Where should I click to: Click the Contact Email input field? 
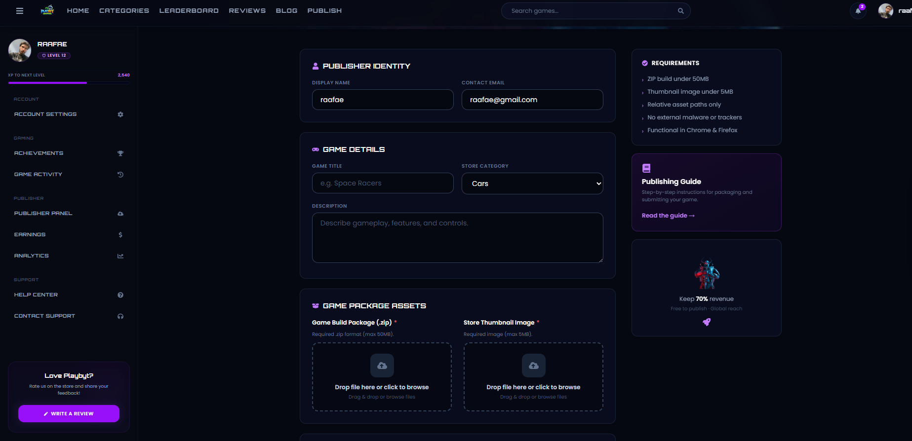(532, 100)
